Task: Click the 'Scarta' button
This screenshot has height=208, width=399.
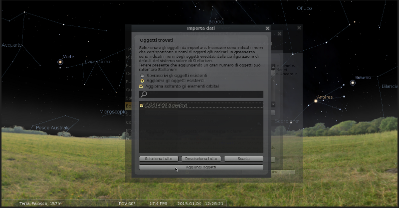Action: 243,159
